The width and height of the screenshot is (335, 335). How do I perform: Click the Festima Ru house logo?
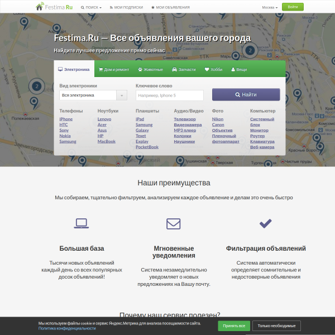click(54, 7)
